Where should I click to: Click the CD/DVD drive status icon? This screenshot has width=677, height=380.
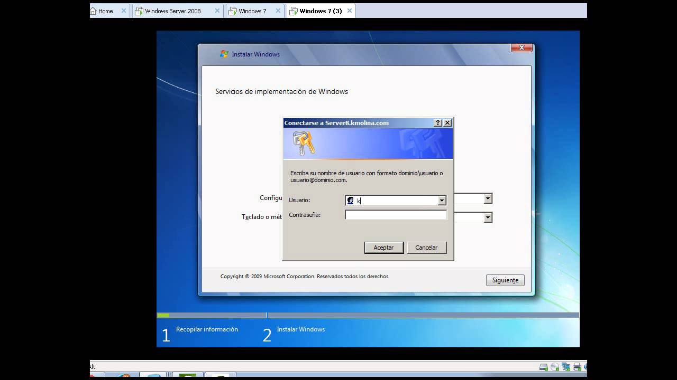coord(555,367)
